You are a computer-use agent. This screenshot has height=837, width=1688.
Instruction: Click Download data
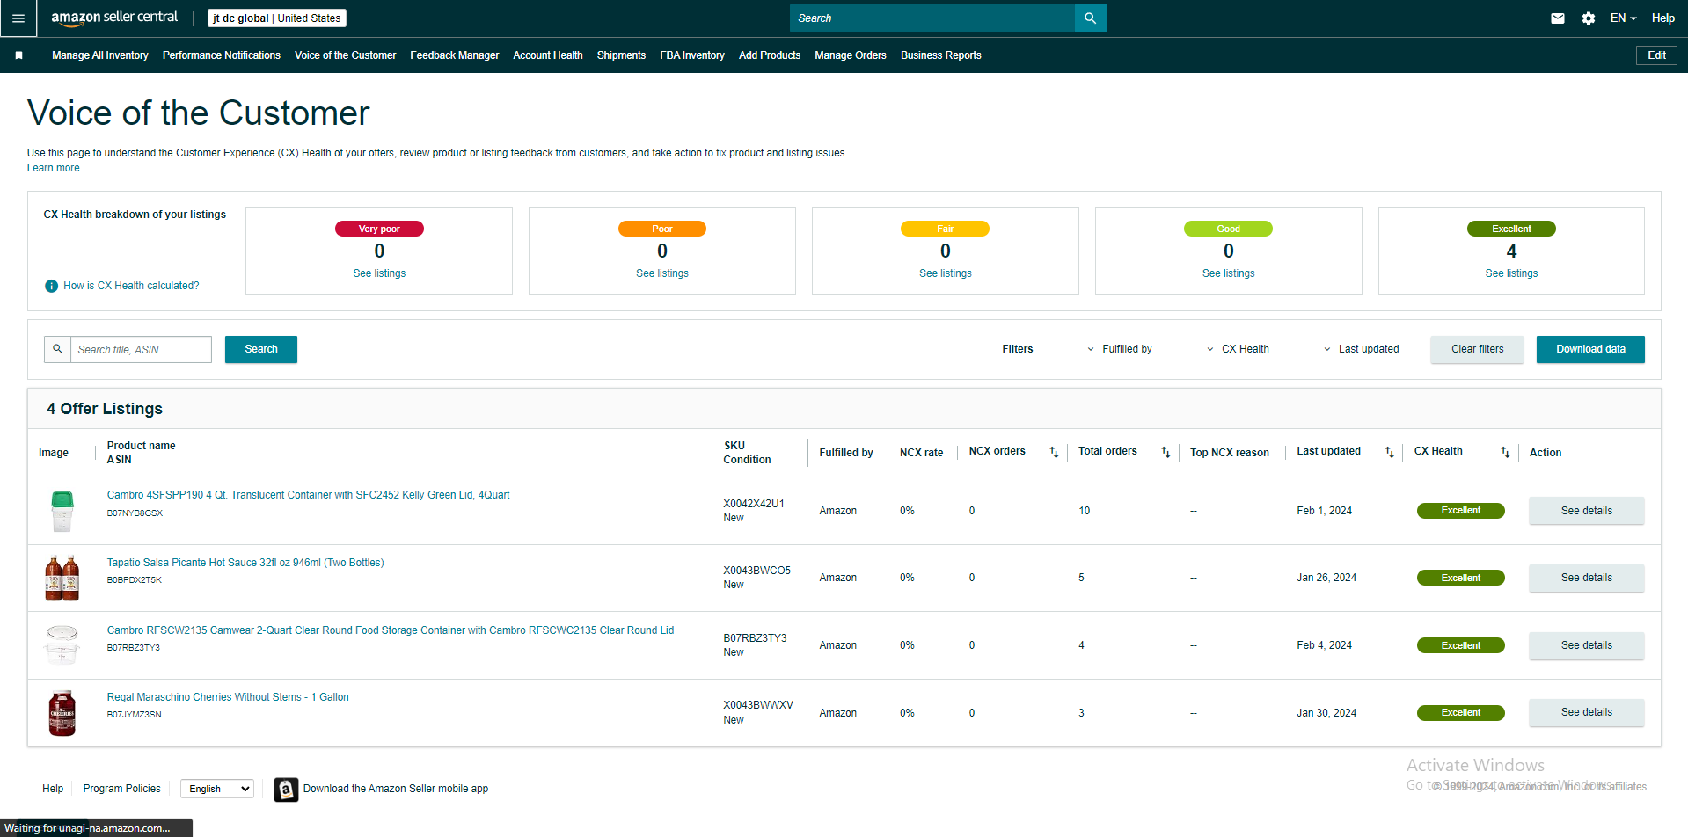(1590, 349)
